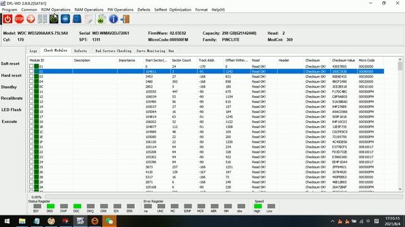
Task: Open the Program menu
Action: click(x=9, y=9)
